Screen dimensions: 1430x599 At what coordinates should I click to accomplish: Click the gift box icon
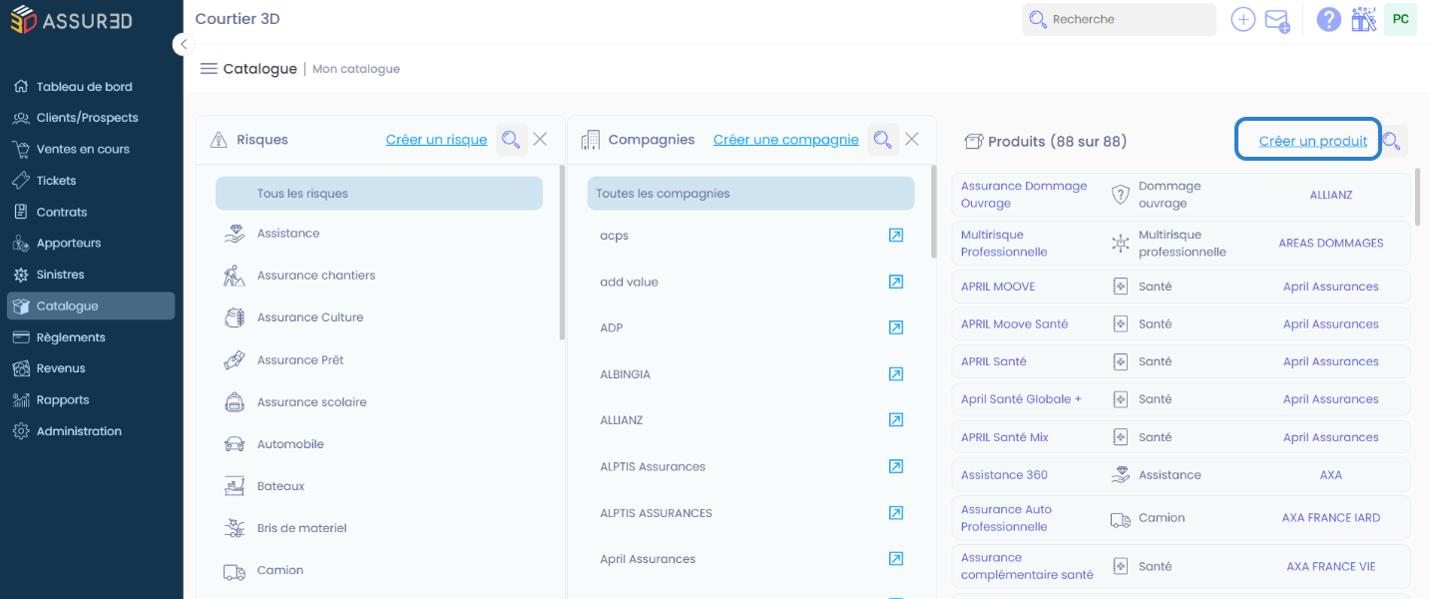pos(1363,19)
